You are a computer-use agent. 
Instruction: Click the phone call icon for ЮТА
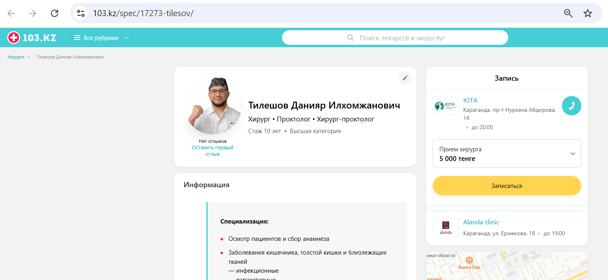[x=571, y=106]
